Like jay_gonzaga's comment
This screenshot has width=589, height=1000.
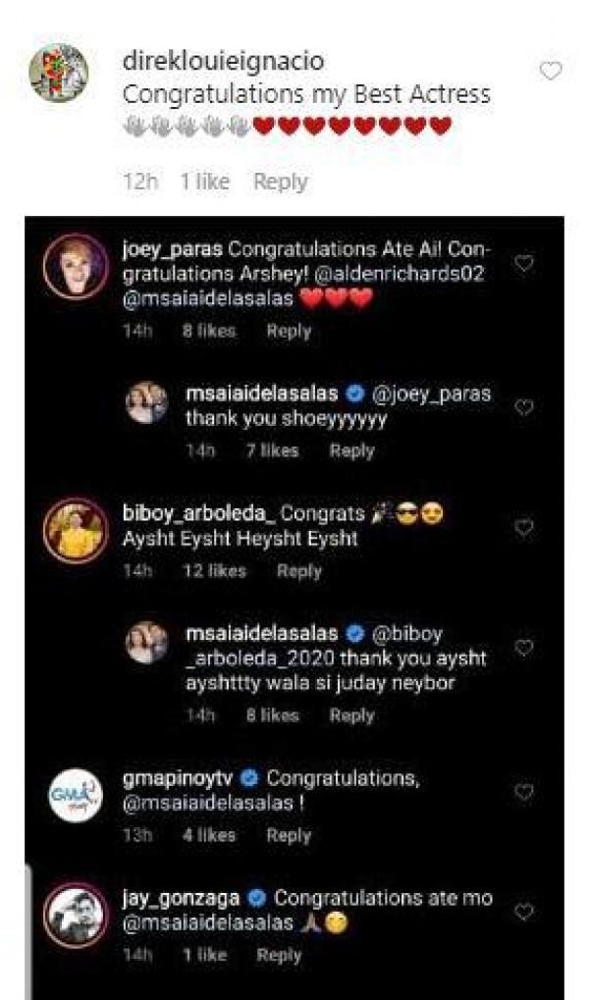pos(524,912)
